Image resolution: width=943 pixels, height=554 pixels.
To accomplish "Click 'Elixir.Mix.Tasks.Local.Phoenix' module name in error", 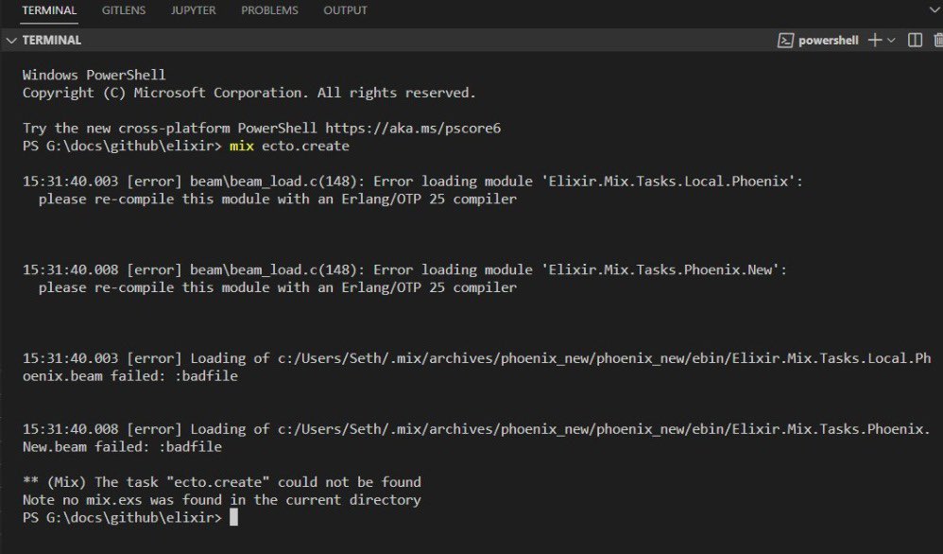I will [x=667, y=182].
